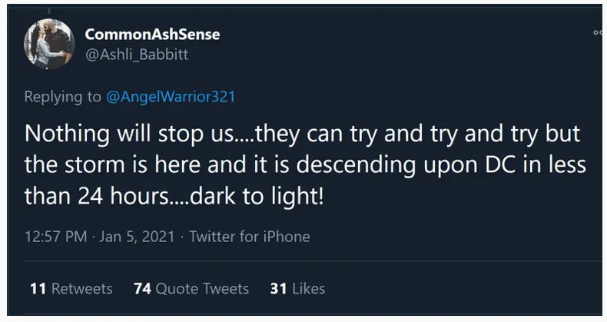The image size is (607, 322).
Task: View who liked via Likes
Action: [x=307, y=289]
